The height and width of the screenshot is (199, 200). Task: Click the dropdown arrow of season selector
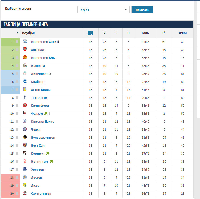point(126,10)
